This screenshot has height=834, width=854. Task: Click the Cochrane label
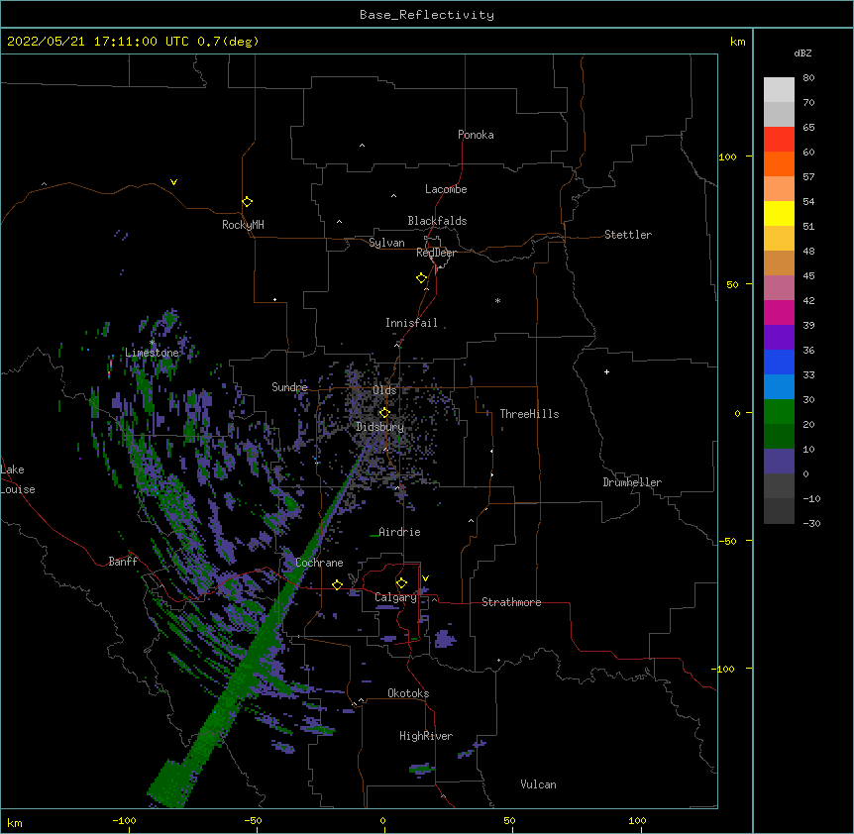tap(319, 563)
